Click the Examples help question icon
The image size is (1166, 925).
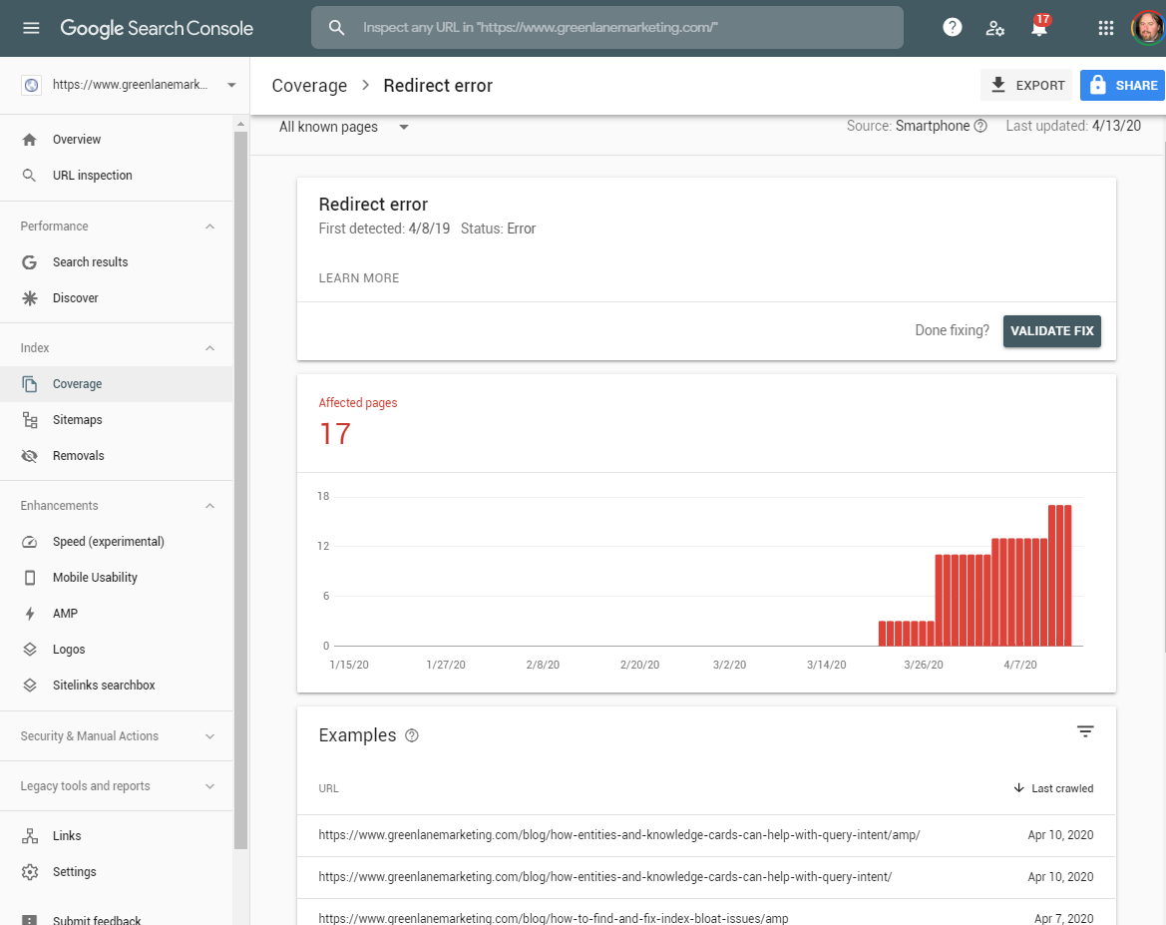(411, 735)
